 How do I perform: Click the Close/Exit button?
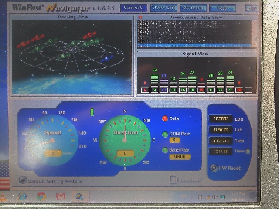(x=163, y=8)
